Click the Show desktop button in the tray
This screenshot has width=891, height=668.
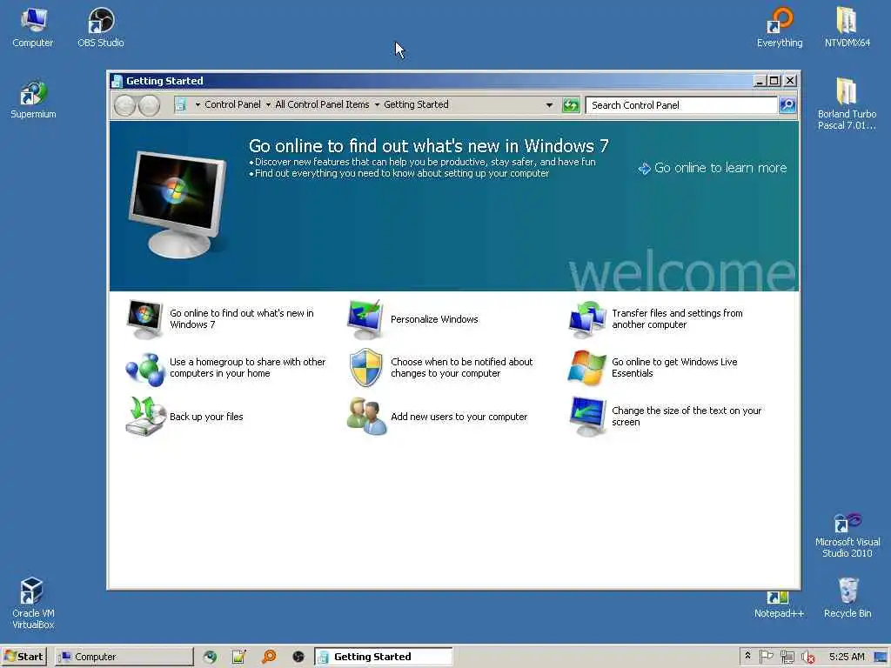pos(881,657)
